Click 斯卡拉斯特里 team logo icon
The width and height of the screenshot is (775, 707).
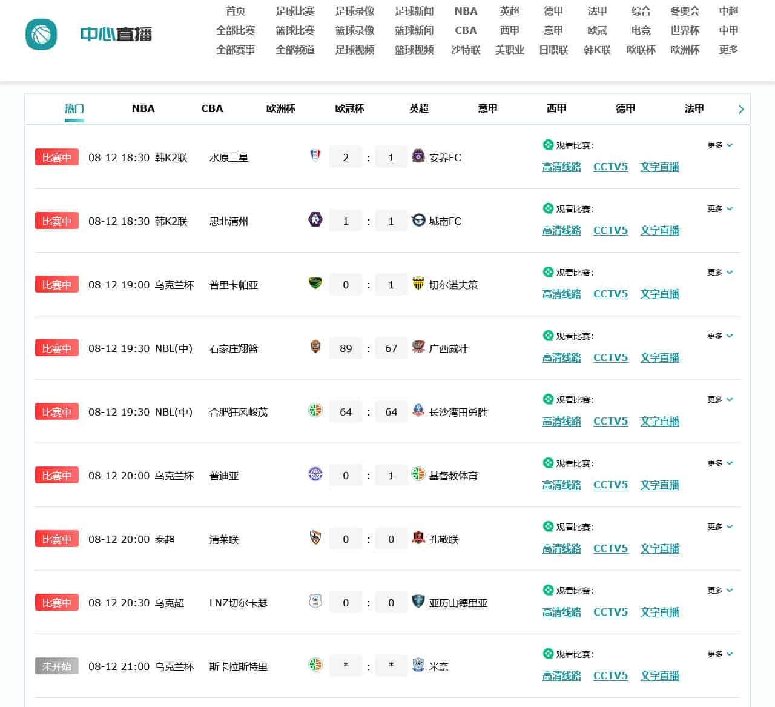pos(315,665)
